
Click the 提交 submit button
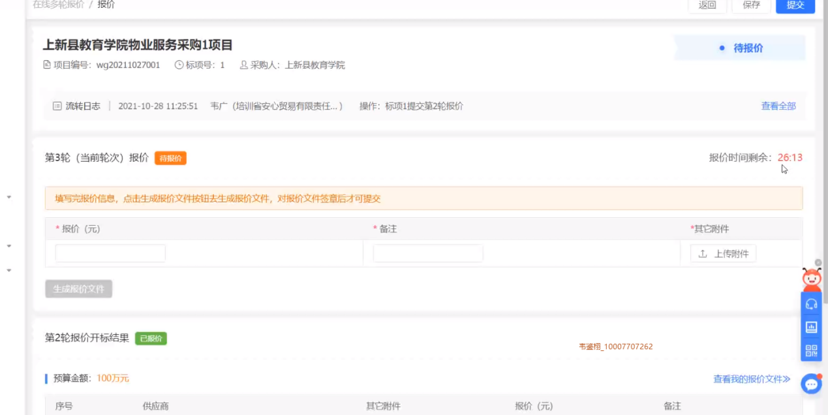tap(795, 5)
